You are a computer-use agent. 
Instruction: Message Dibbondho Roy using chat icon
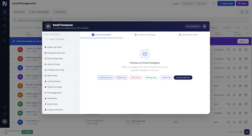[x=234, y=59]
